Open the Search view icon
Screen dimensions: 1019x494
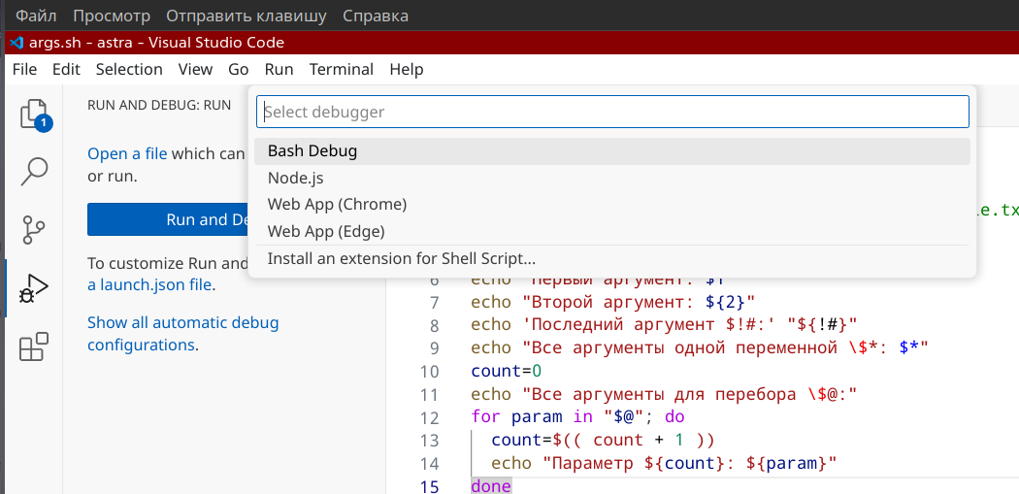(x=34, y=172)
